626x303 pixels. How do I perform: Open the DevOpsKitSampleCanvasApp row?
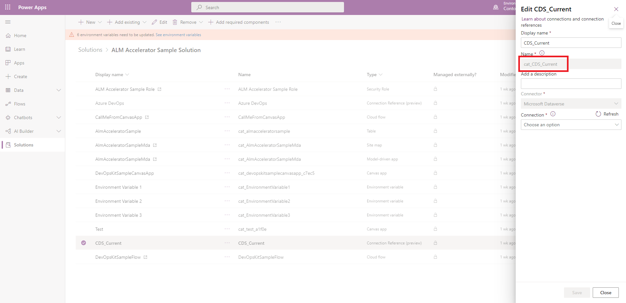[x=124, y=173]
